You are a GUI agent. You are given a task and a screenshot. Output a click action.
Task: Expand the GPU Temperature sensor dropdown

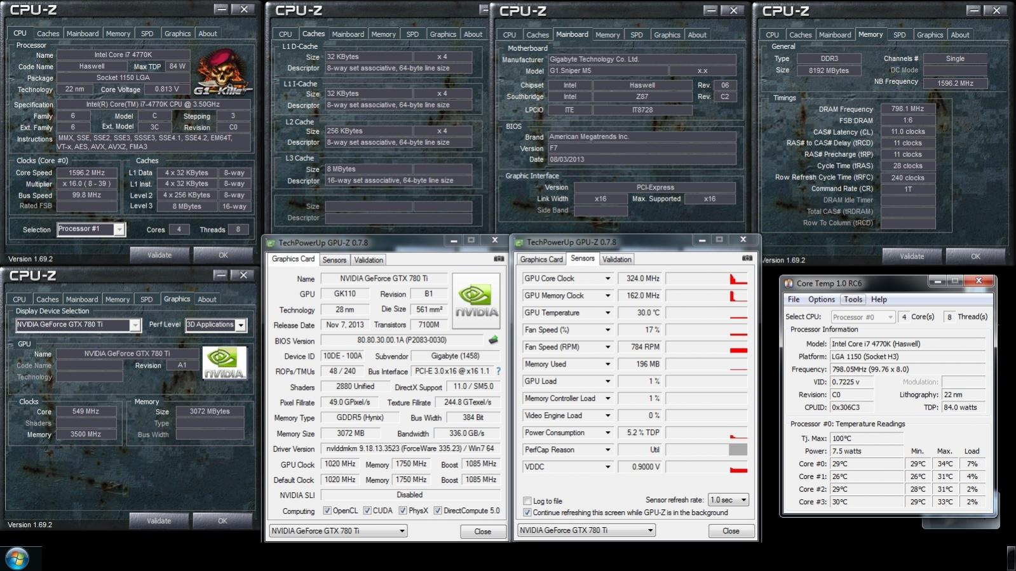click(x=607, y=313)
